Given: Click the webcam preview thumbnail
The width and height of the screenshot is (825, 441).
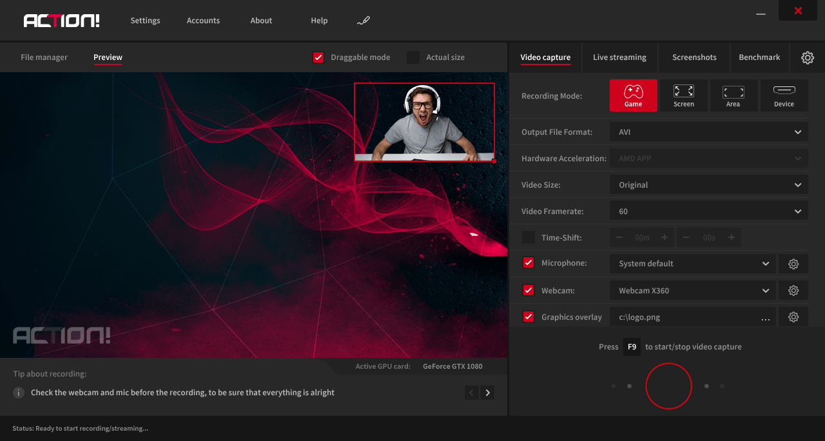Looking at the screenshot, I should point(424,122).
